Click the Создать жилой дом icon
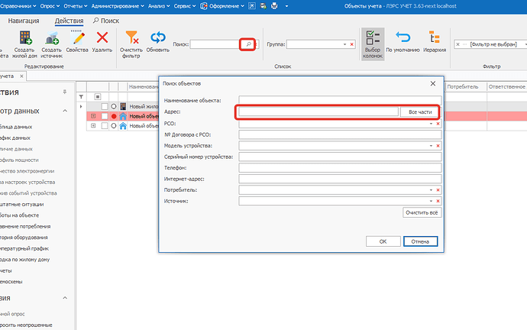The height and width of the screenshot is (330, 527). 25,37
